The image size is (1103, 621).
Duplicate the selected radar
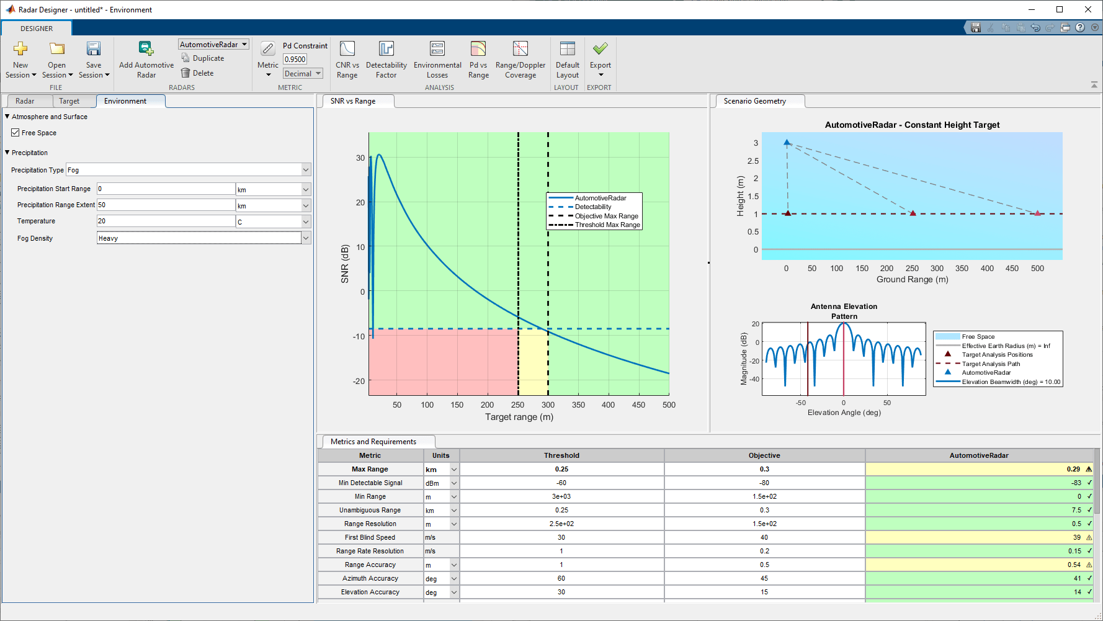tap(203, 58)
